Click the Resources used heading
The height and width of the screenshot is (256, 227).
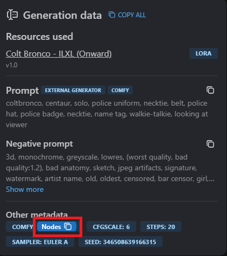(x=39, y=37)
